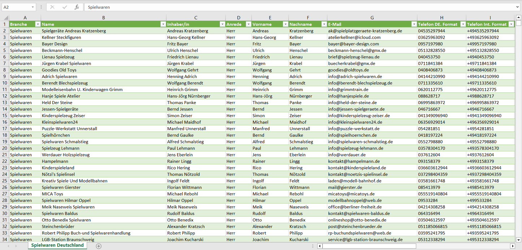This screenshot has height=250, width=522.
Task: Click the vertical scrollbar down arrow
Action: pos(519,239)
